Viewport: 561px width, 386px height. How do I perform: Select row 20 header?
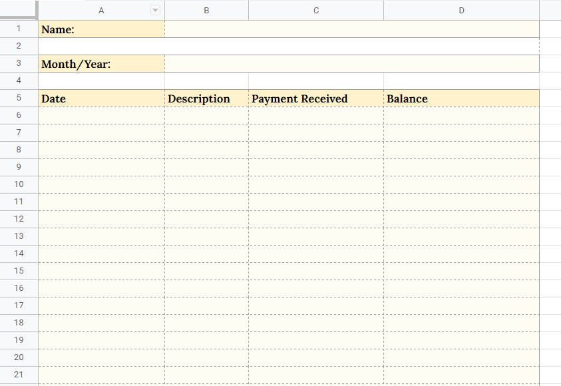[19, 357]
